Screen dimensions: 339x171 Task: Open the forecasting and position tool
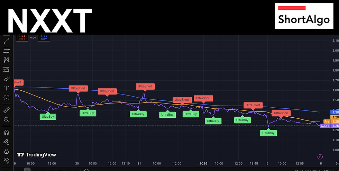(x=7, y=69)
